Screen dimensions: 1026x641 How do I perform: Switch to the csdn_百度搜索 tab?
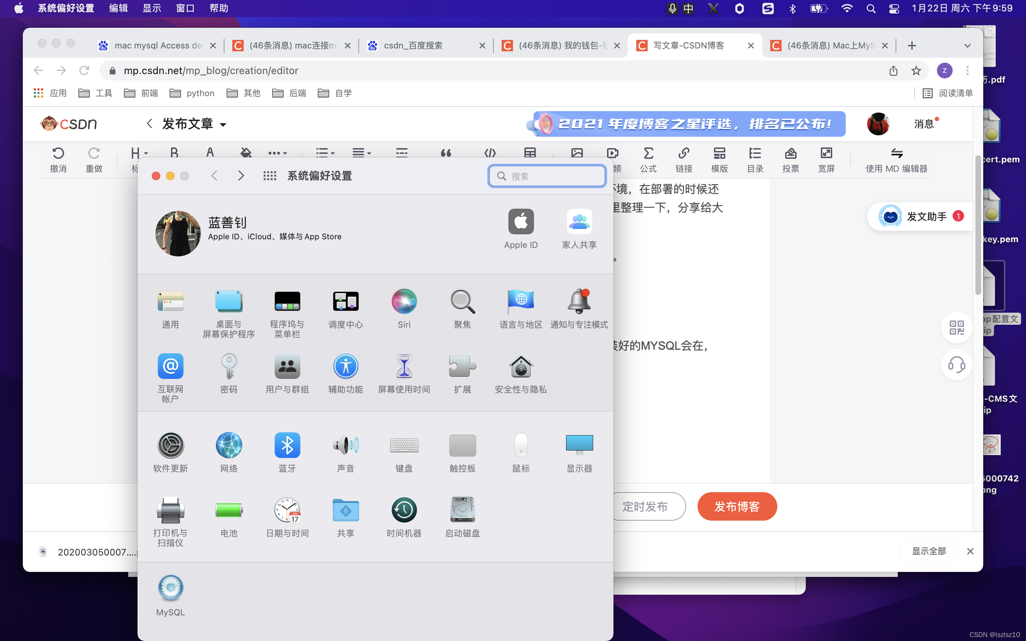tap(426, 45)
